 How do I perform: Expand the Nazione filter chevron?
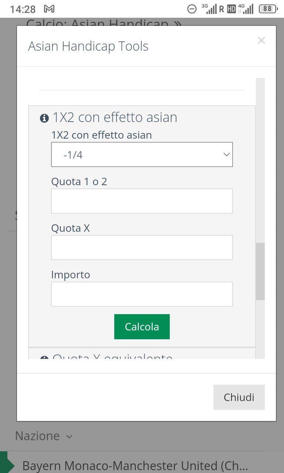coord(69,436)
